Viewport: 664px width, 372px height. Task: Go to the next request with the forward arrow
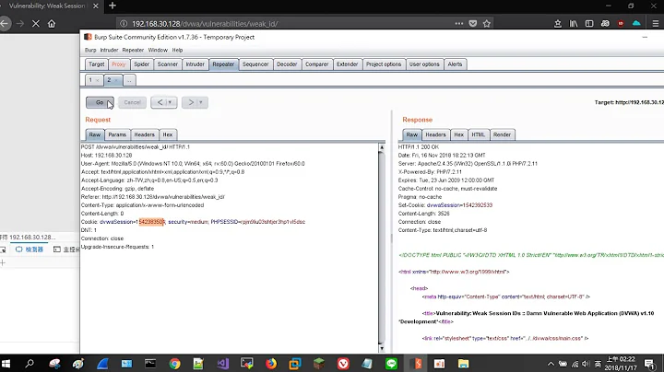coord(191,102)
